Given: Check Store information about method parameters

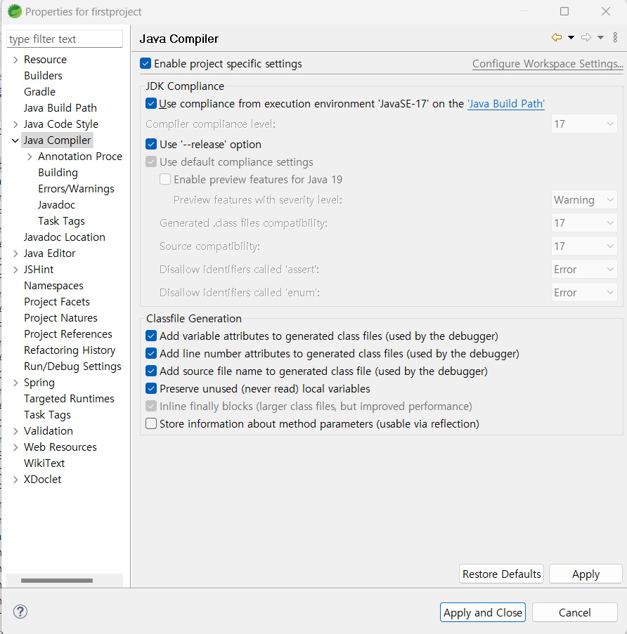Looking at the screenshot, I should click(151, 423).
